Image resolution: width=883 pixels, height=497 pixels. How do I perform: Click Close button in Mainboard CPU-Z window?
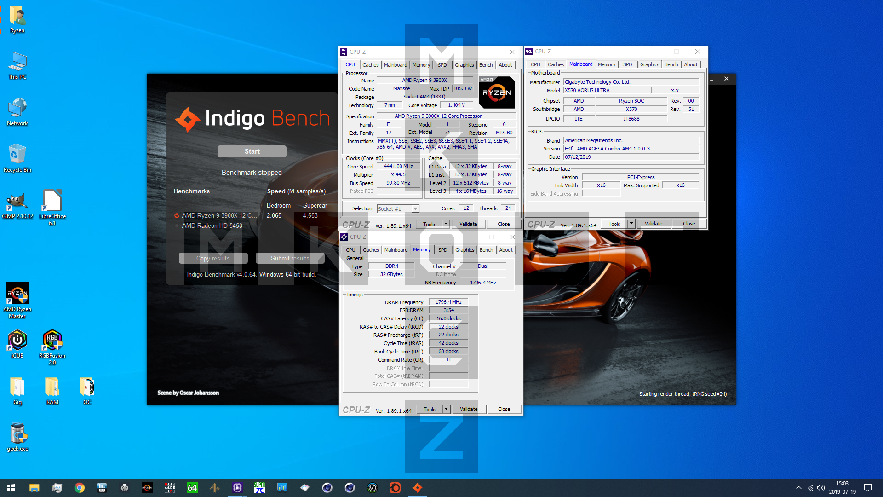pyautogui.click(x=689, y=224)
